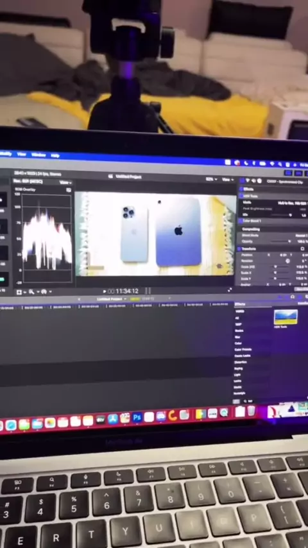Open Safari from the Dock

pyautogui.click(x=11, y=425)
